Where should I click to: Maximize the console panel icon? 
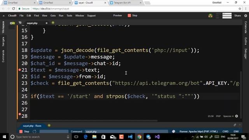point(235,125)
